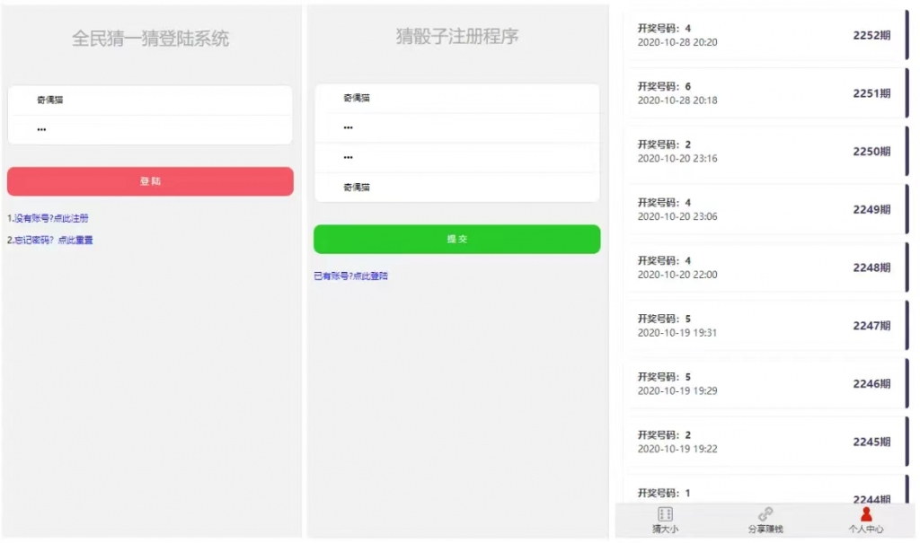Click the date 2020-10-28 20:18
The width and height of the screenshot is (920, 543).
tap(677, 101)
